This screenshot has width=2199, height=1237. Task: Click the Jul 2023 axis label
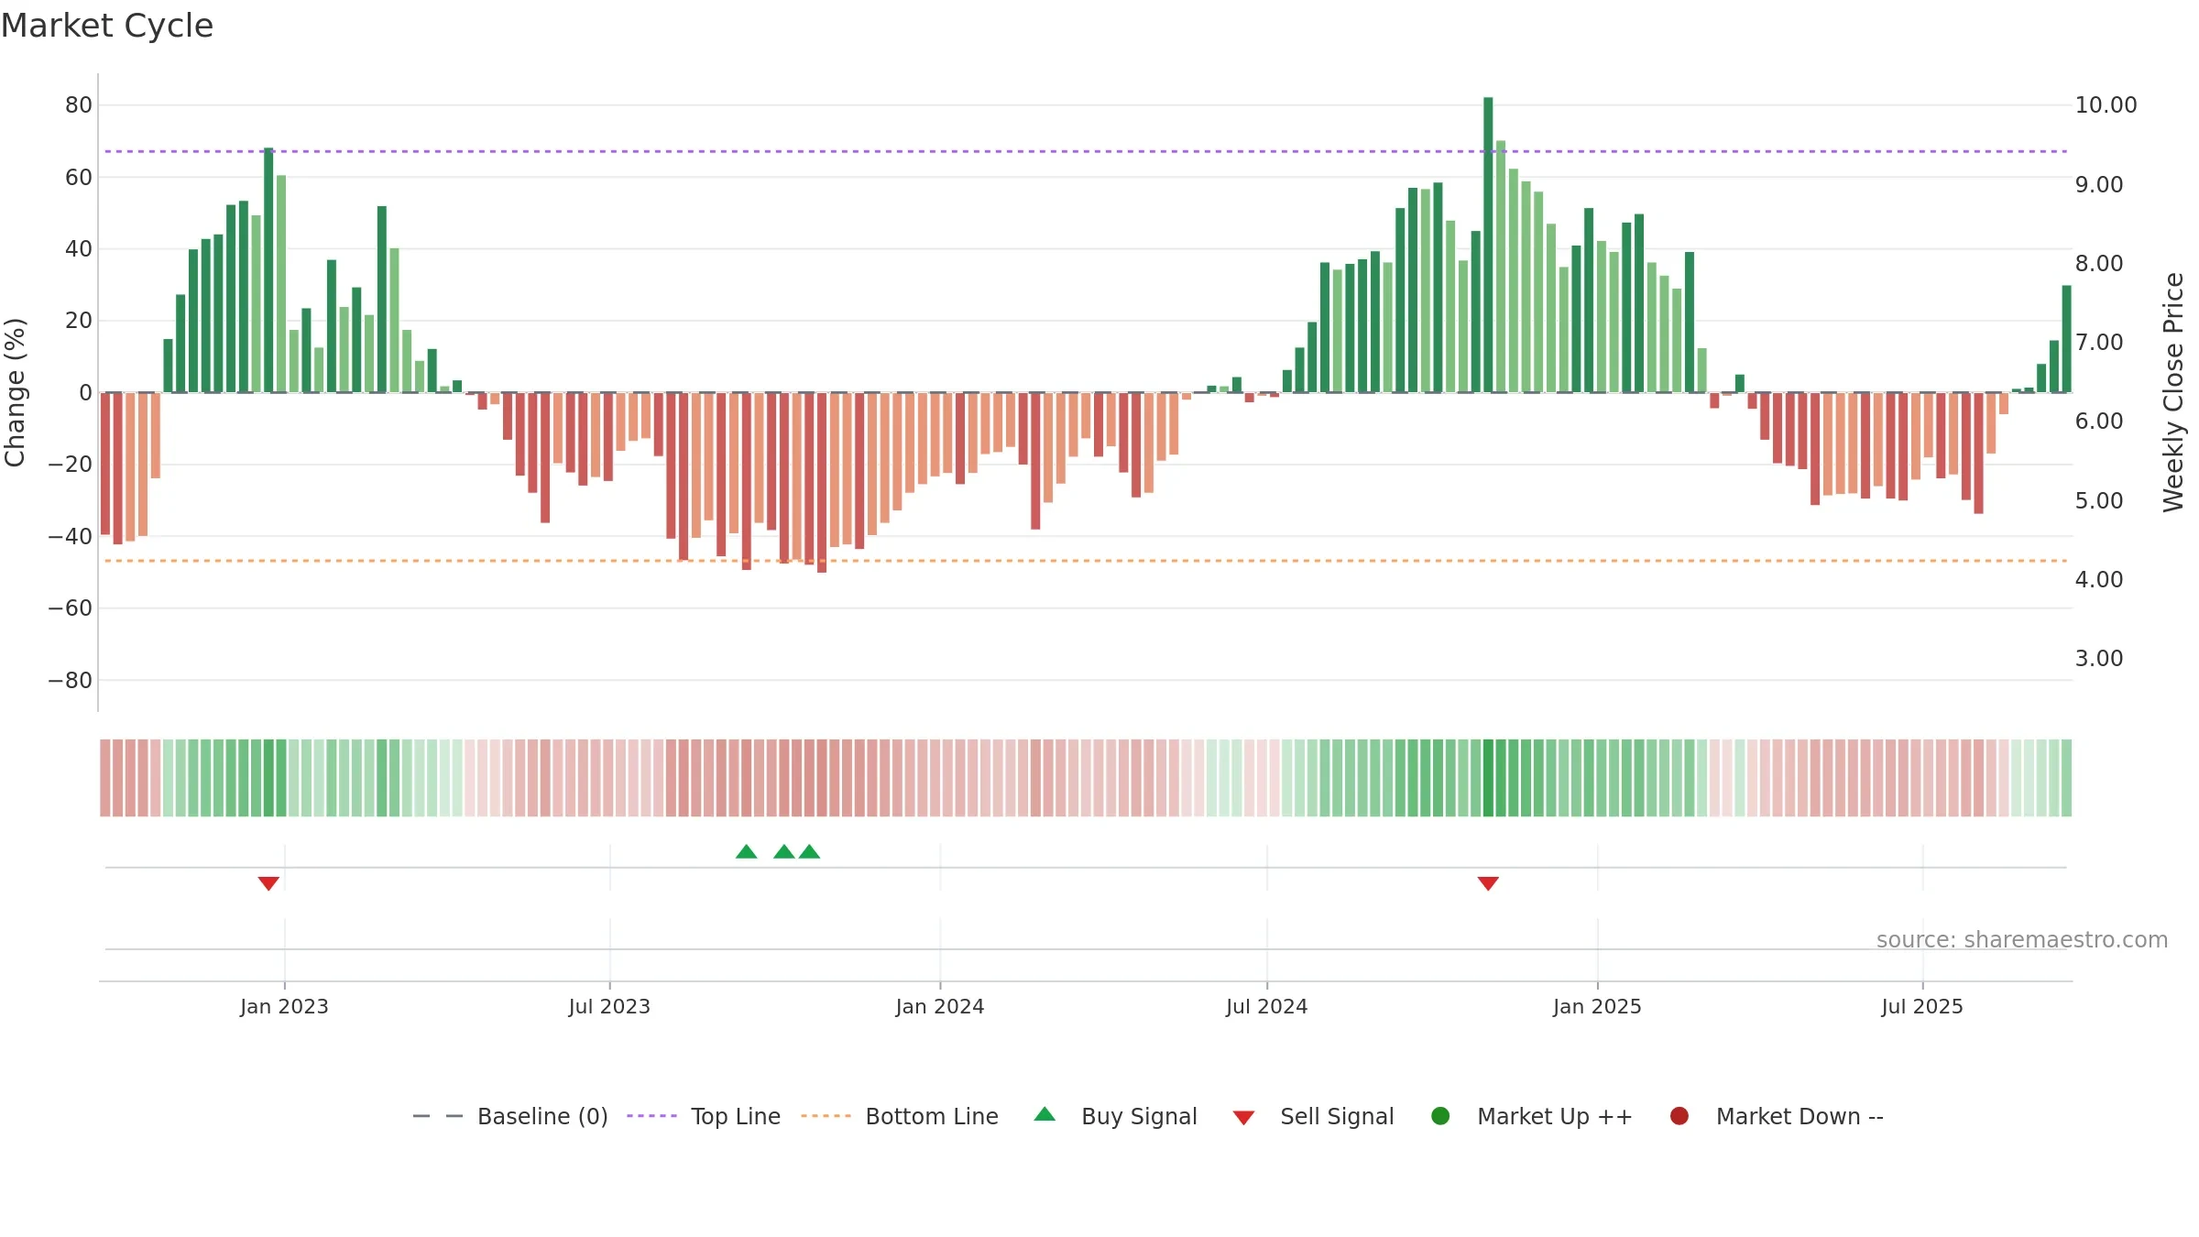609,1006
